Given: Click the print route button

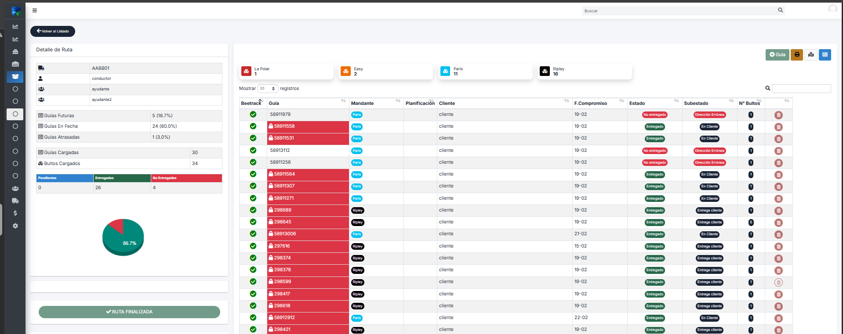Looking at the screenshot, I should pyautogui.click(x=796, y=54).
